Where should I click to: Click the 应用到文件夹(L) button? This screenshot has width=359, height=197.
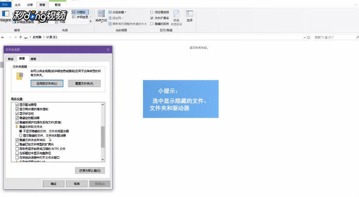point(47,84)
